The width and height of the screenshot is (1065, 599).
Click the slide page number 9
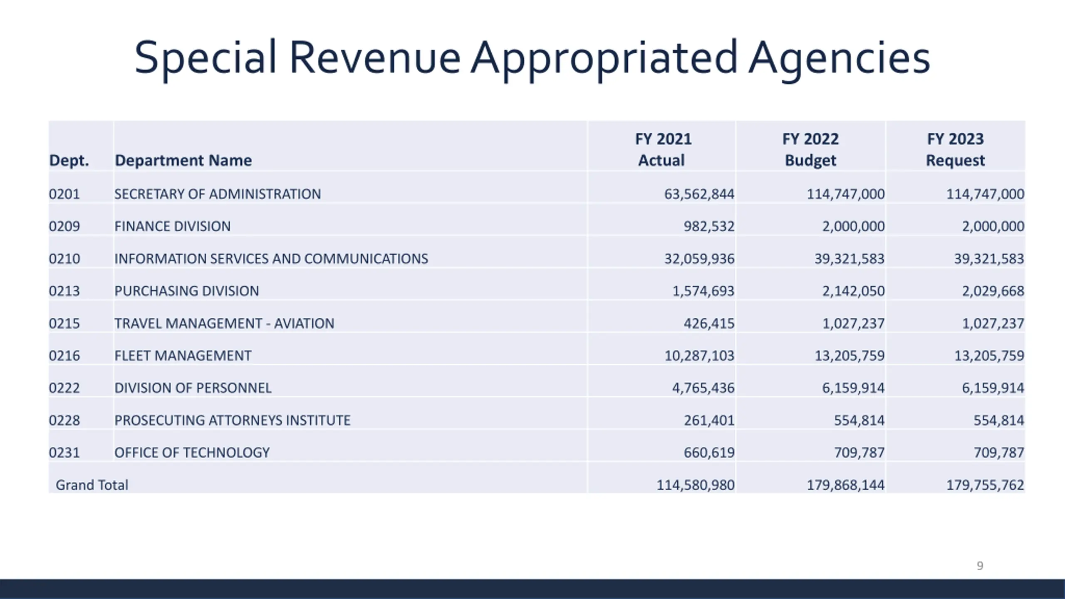click(980, 566)
